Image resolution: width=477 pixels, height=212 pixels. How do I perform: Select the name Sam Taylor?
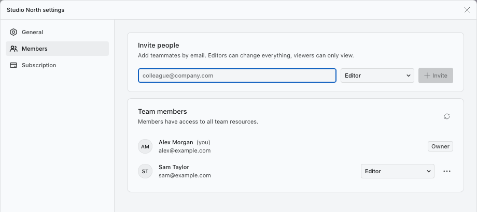click(174, 167)
